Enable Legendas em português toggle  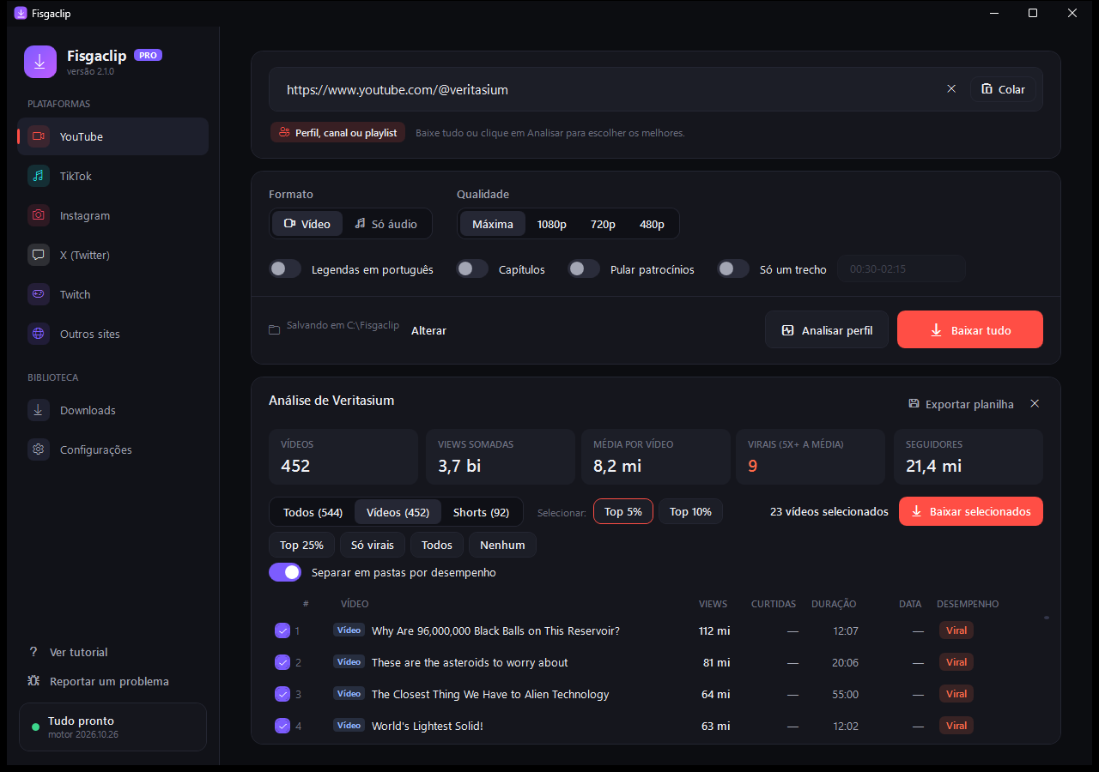(285, 269)
